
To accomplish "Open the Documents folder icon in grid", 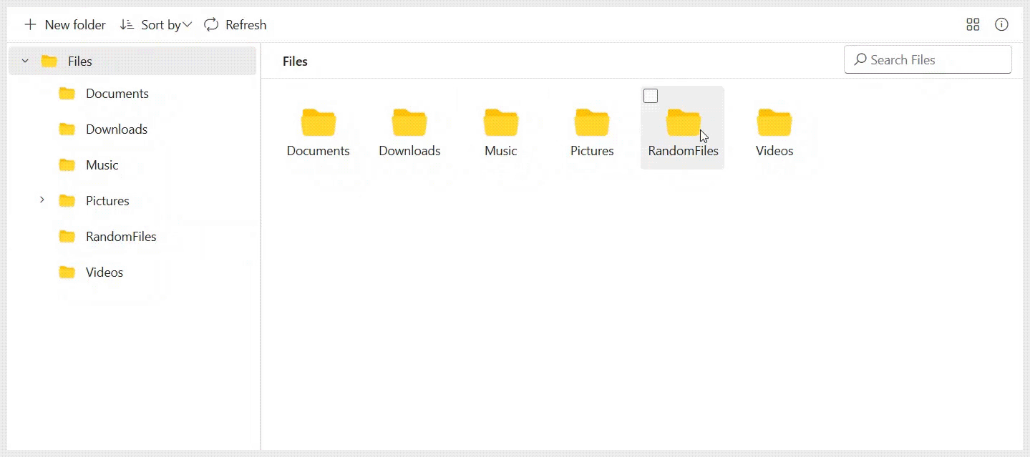I will (319, 123).
